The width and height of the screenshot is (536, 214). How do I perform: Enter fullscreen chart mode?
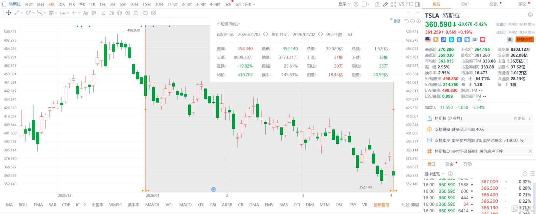(394, 4)
